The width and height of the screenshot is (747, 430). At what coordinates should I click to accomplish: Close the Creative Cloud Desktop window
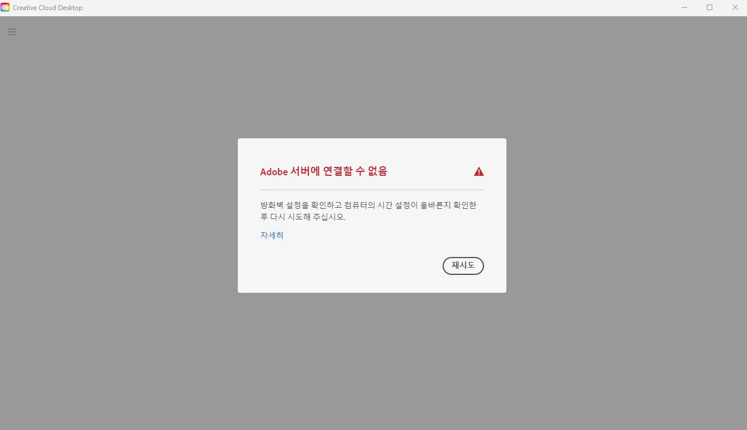click(735, 8)
